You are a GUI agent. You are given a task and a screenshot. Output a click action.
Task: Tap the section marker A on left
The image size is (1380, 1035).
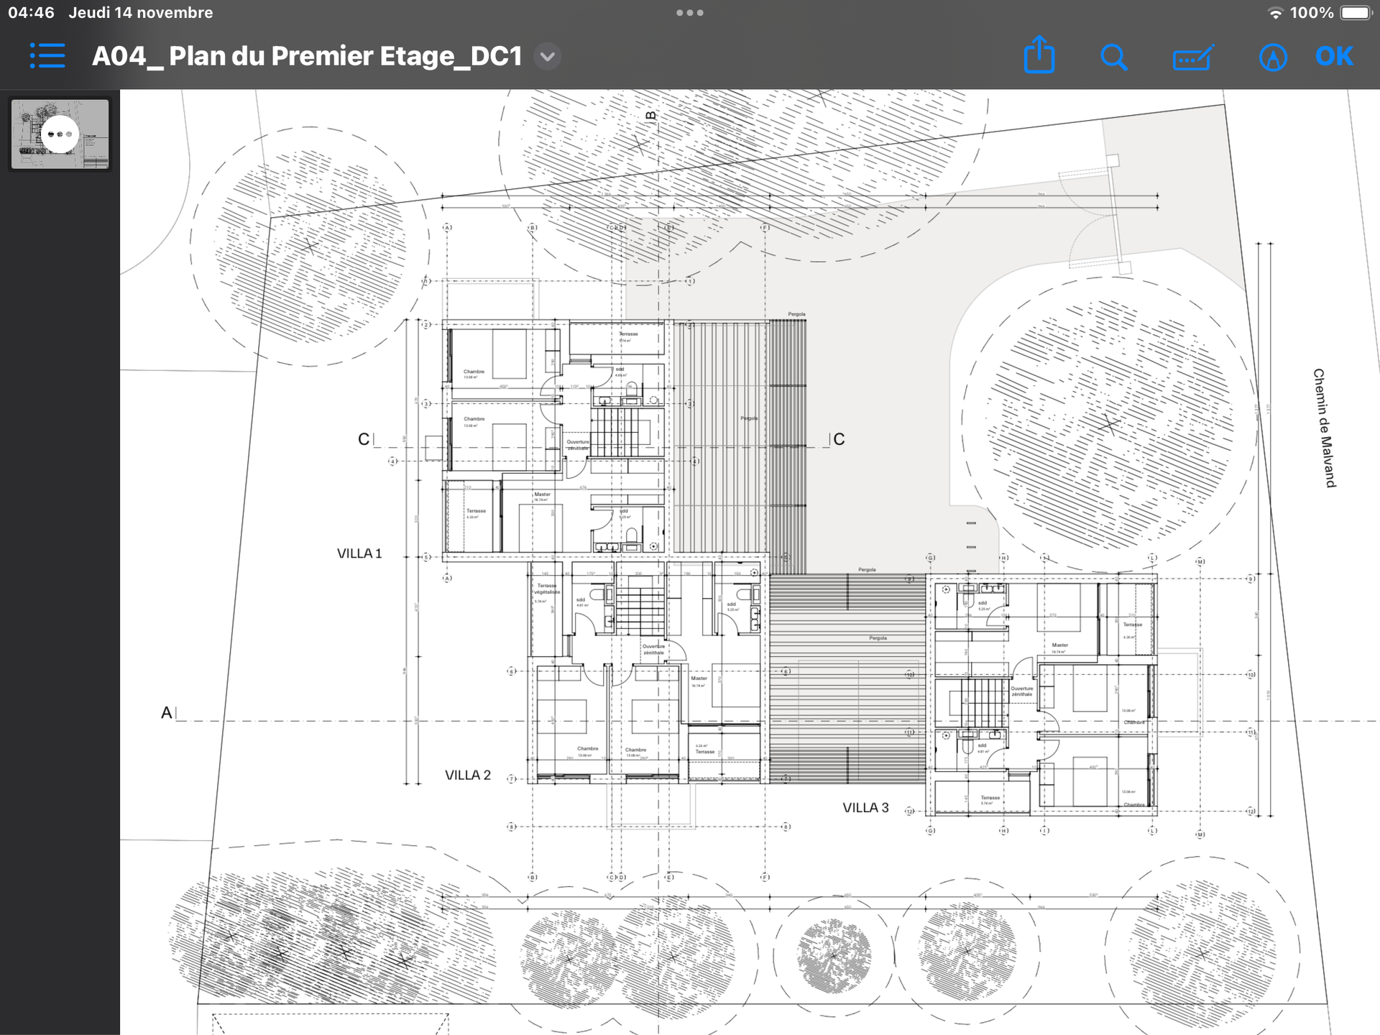pyautogui.click(x=167, y=712)
